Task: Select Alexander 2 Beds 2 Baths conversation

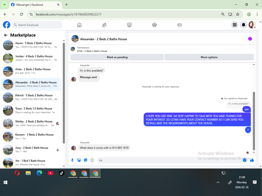Action: [x=31, y=84]
